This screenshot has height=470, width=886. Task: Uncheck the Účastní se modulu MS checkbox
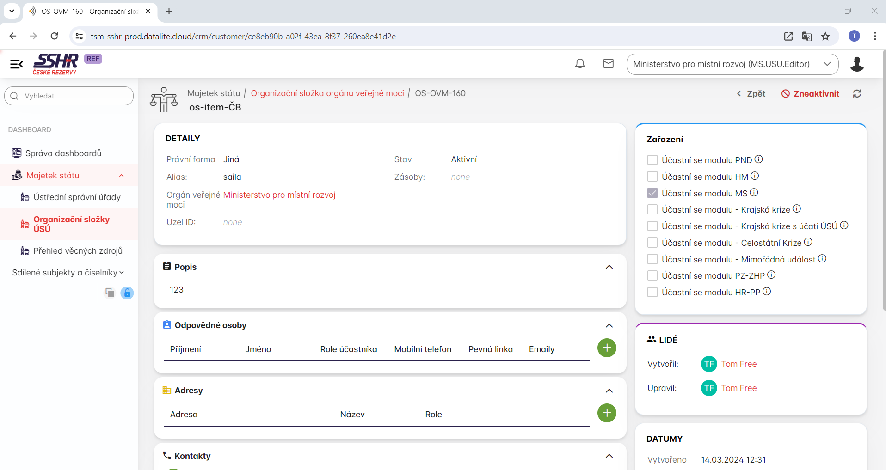652,193
